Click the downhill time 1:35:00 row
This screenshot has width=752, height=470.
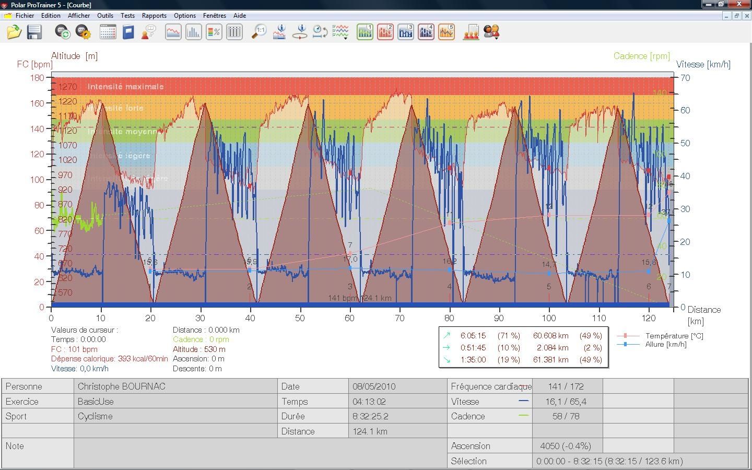(x=523, y=360)
